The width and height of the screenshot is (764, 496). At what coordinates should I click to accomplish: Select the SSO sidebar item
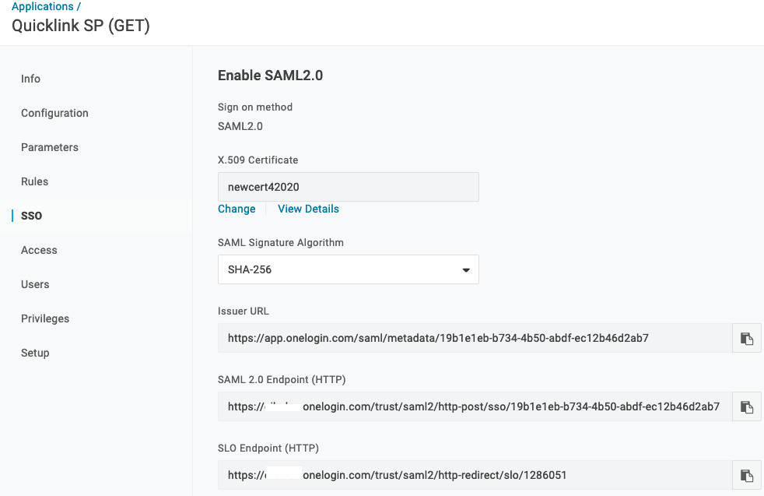[32, 216]
